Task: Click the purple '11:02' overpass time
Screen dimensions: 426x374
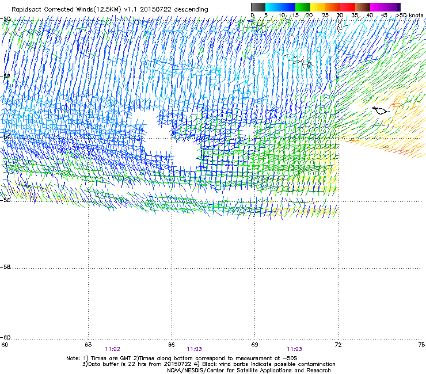Action: 112,349
